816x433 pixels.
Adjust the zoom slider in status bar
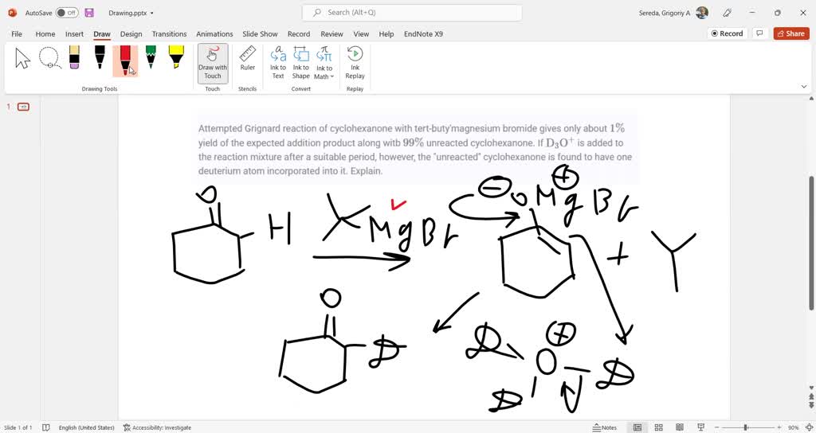click(746, 427)
